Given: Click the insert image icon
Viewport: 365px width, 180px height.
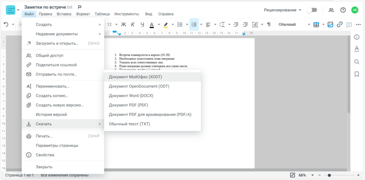Looking at the screenshot, I should 330,25.
